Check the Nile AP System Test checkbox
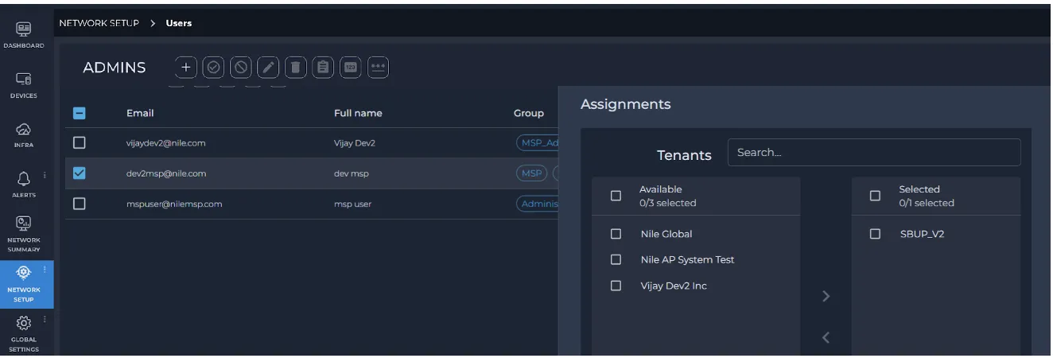Screen dimensions: 1053x358 pos(616,259)
